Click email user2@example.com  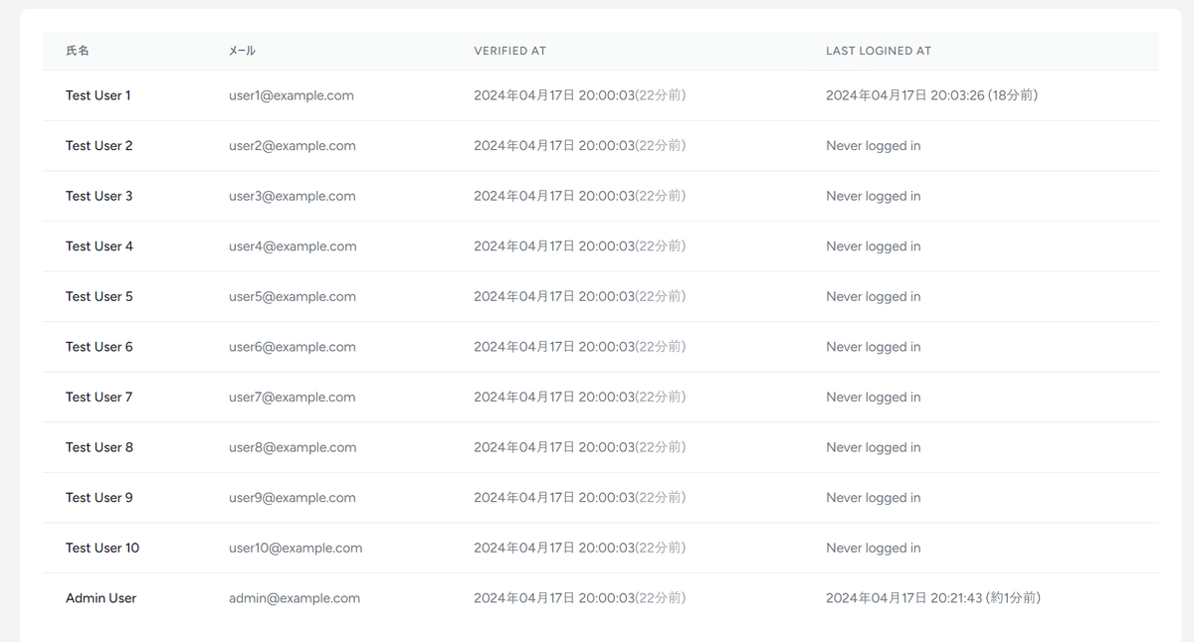pyautogui.click(x=293, y=146)
